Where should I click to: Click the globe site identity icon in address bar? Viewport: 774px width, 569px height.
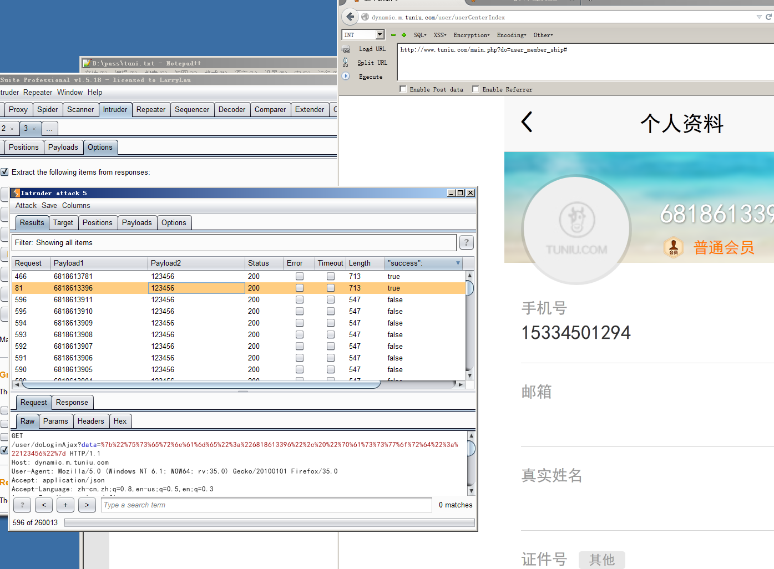(x=365, y=17)
